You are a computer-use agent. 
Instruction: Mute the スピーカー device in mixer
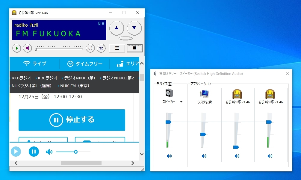coord(169,156)
